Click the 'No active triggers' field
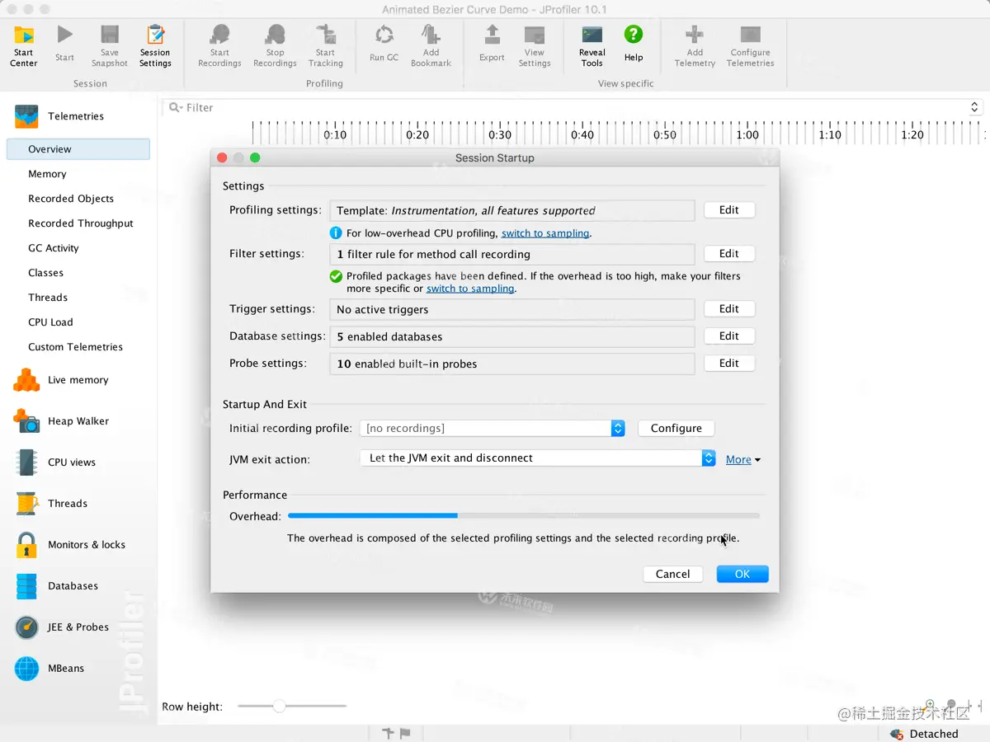 [x=512, y=309]
